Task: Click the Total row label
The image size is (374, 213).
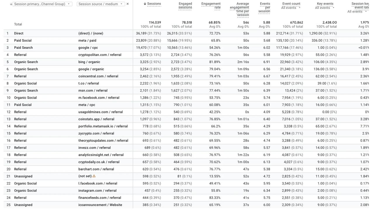Action: click(x=18, y=24)
